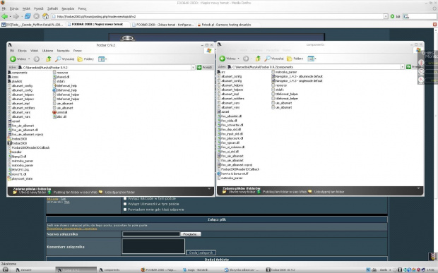Expand address bar dropdown in Foobar 0.9.2 window
Screen dimensions: 438x273
pos(193,67)
